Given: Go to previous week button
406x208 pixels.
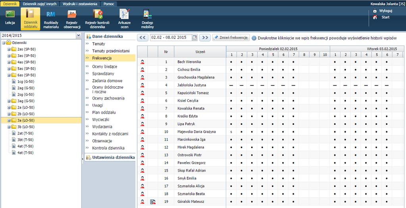Looking at the screenshot, I should pyautogui.click(x=142, y=38).
